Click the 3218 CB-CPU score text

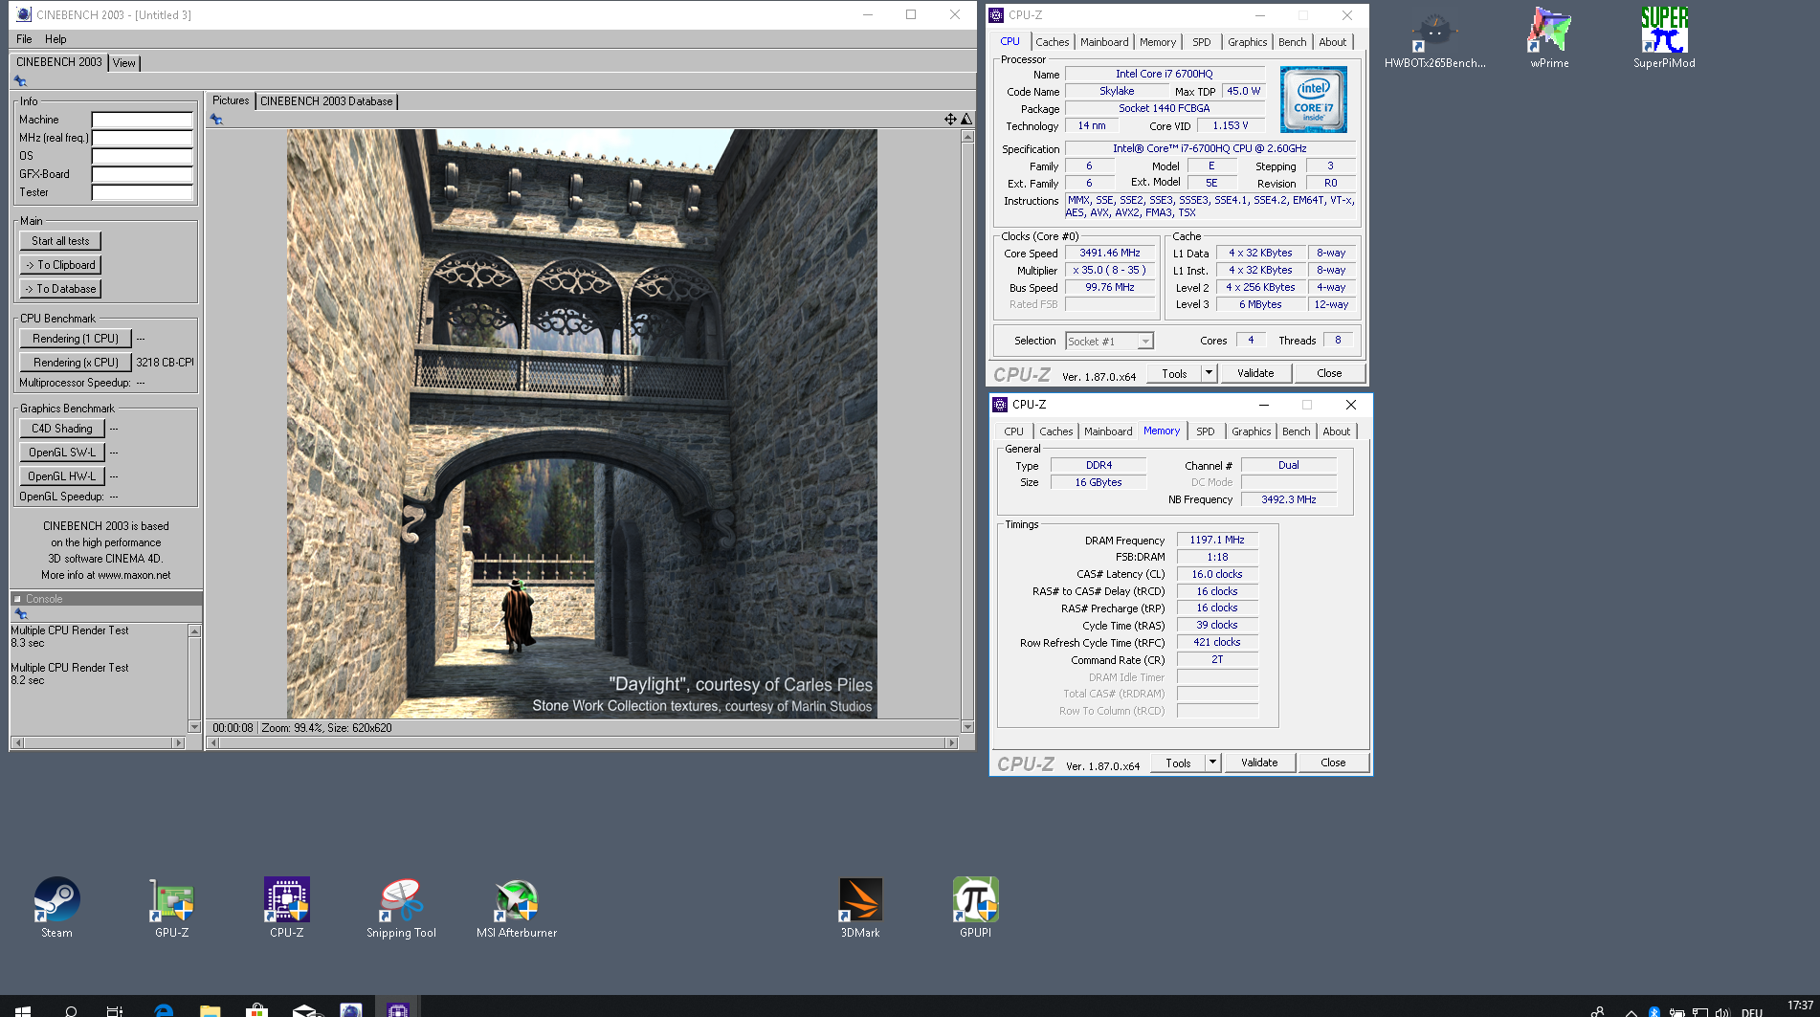pos(165,363)
